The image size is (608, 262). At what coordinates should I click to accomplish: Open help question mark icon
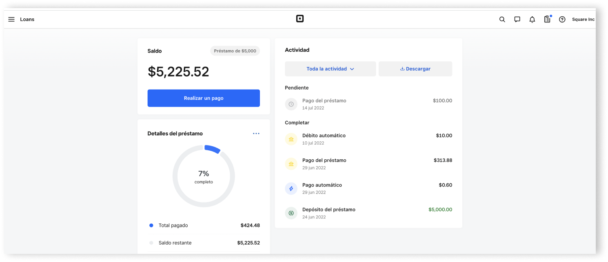[x=562, y=20]
